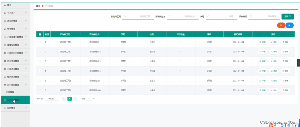Click 删除 for row 咨询师工号1
This screenshot has height=127, width=300.
click(x=285, y=42)
